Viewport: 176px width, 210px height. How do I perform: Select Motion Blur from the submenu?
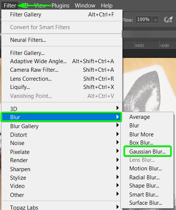pyautogui.click(x=145, y=169)
